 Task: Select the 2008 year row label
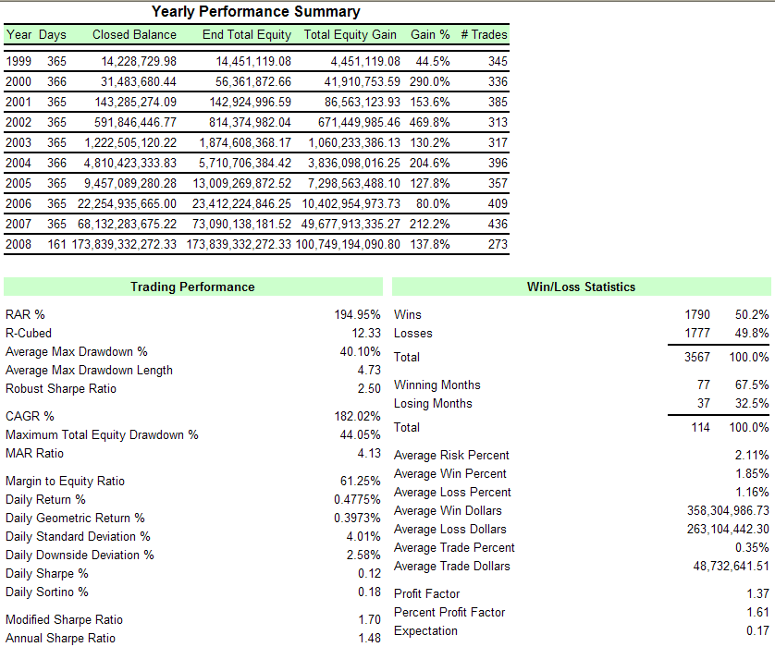point(18,244)
